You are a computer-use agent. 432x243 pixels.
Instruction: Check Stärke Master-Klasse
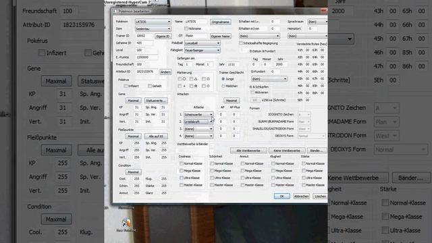coord(304,185)
